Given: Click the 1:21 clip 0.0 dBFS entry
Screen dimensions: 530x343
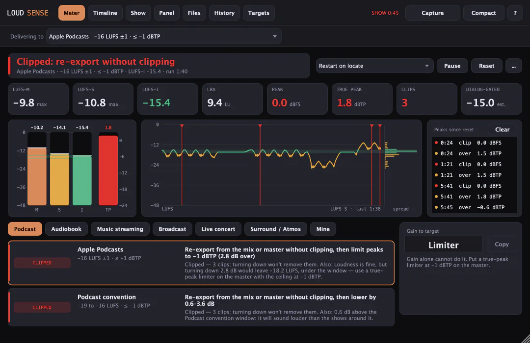Looking at the screenshot, I should [x=474, y=165].
